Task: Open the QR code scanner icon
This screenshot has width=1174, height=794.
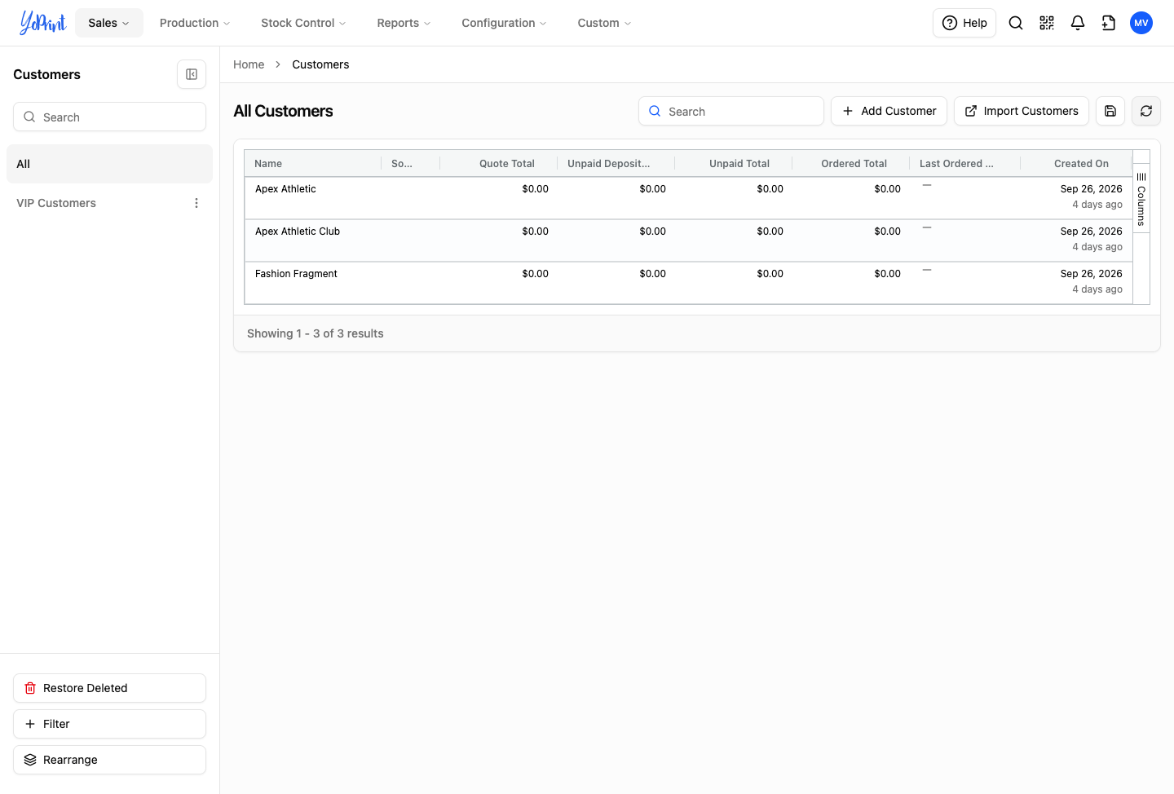Action: coord(1047,23)
